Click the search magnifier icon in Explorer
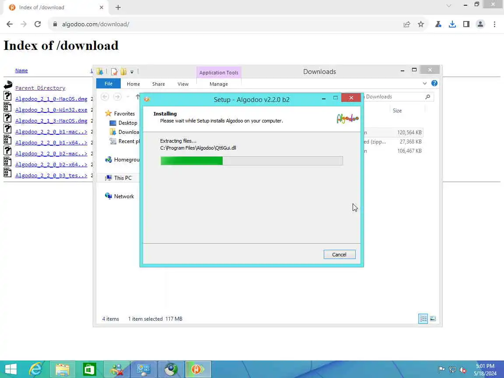This screenshot has height=378, width=504. pyautogui.click(x=428, y=97)
